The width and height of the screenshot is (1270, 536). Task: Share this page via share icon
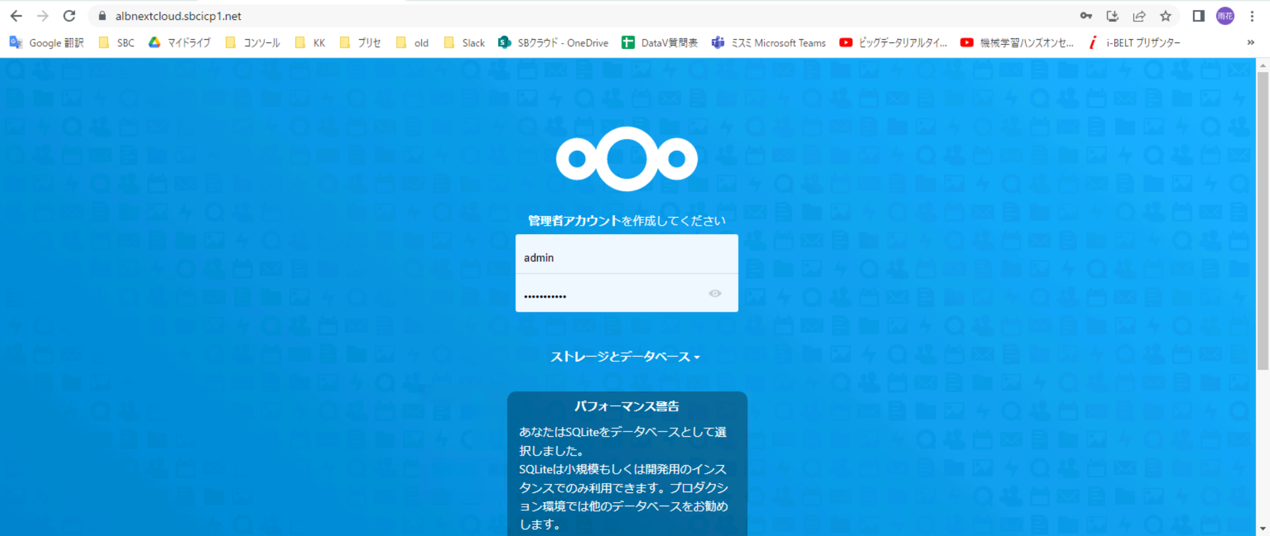click(1139, 16)
